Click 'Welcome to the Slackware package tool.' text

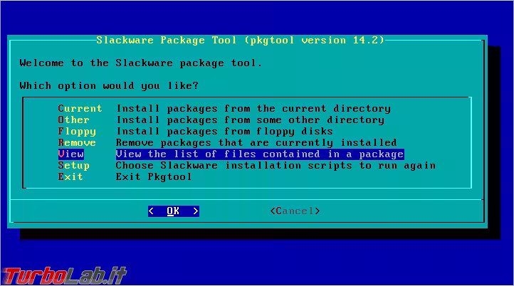(141, 63)
